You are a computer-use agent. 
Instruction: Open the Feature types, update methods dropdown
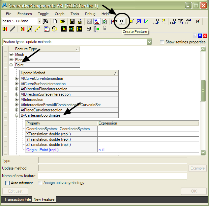[x=149, y=42]
